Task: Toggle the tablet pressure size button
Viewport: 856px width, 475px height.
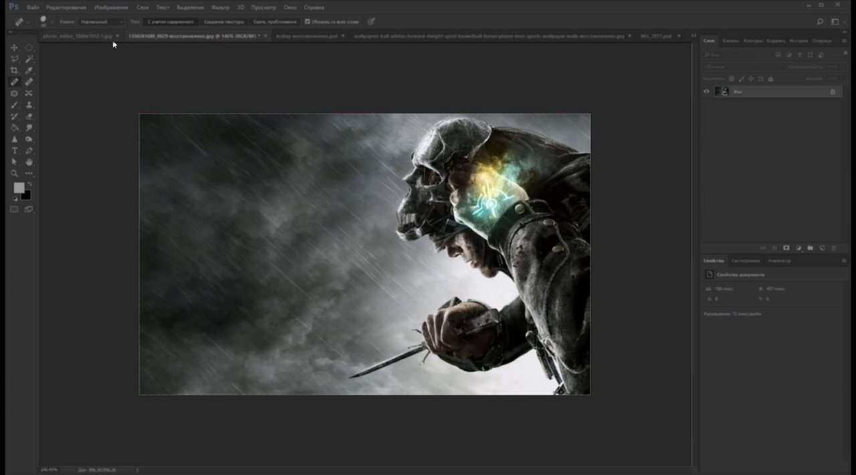Action: point(371,21)
